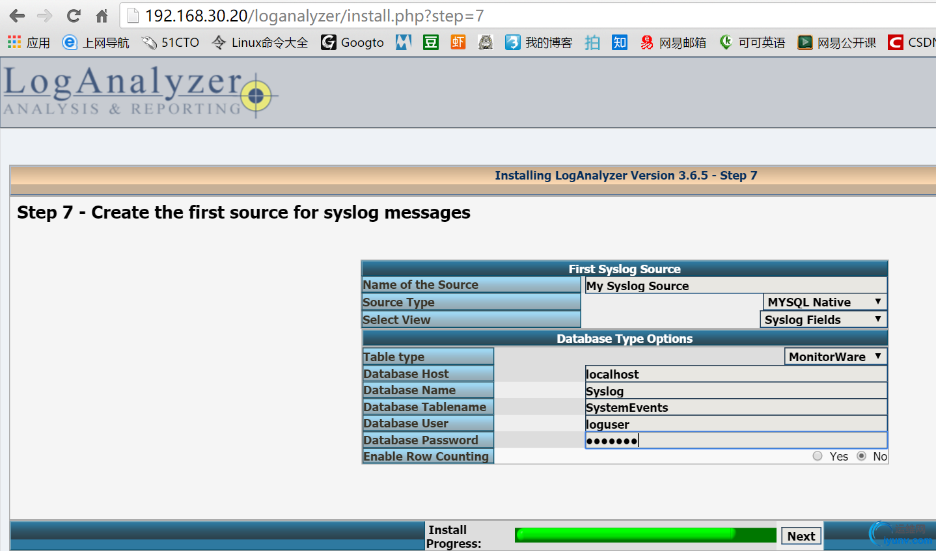Viewport: 936px width, 551px height.
Task: Click the 'Database Host' label
Action: [x=406, y=373]
